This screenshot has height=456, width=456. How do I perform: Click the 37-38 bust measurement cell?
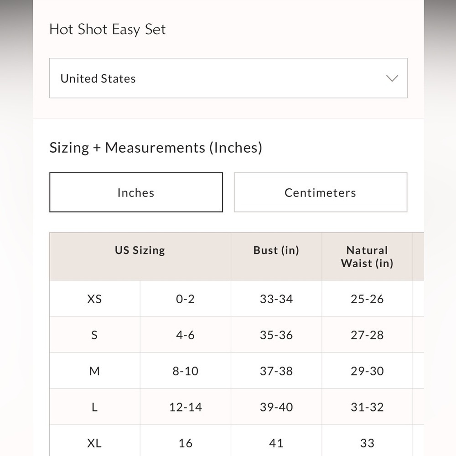coord(276,371)
